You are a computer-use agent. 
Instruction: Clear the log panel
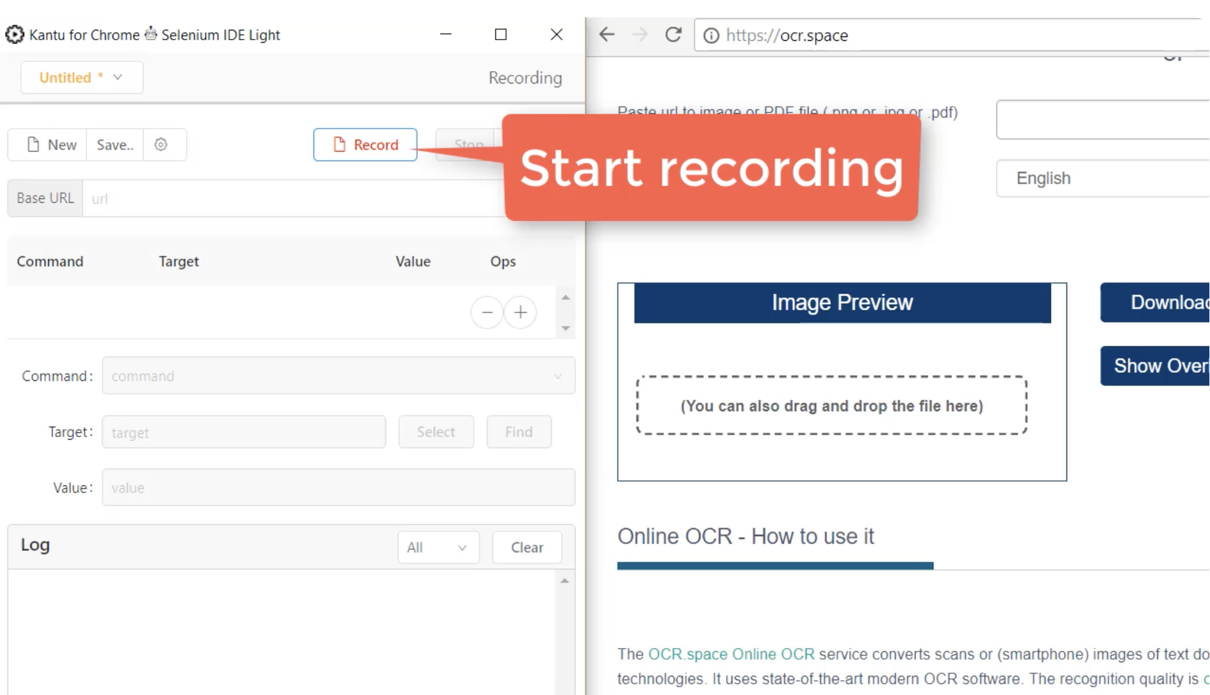[527, 547]
